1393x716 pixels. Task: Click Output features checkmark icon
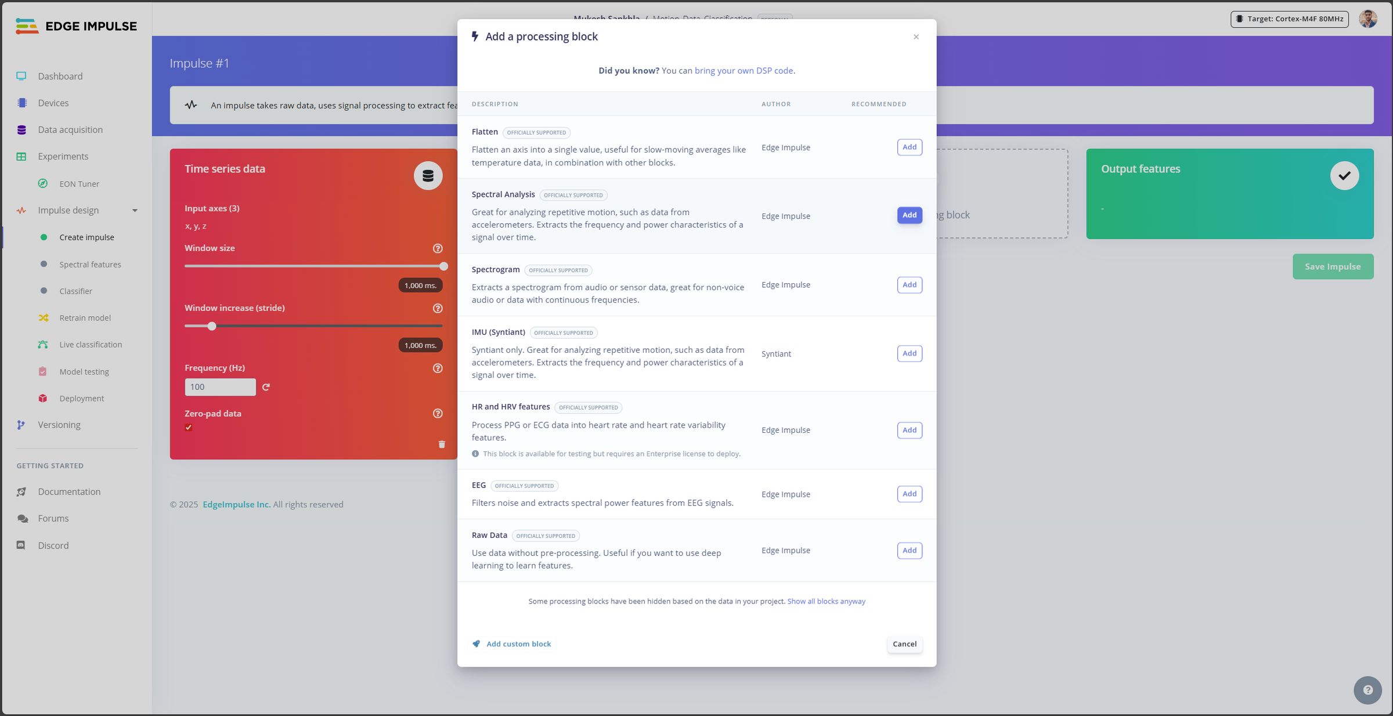pos(1344,175)
